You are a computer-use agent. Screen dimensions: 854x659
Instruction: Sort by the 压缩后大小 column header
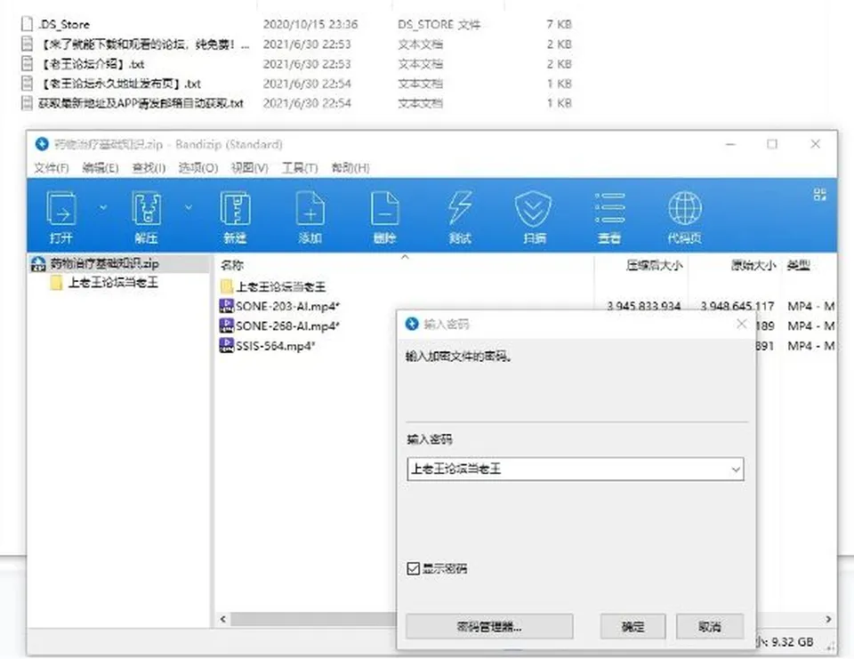[x=654, y=265]
